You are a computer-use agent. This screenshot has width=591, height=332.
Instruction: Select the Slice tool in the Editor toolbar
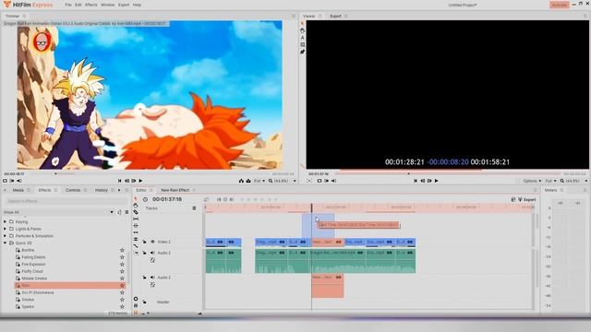click(x=136, y=212)
